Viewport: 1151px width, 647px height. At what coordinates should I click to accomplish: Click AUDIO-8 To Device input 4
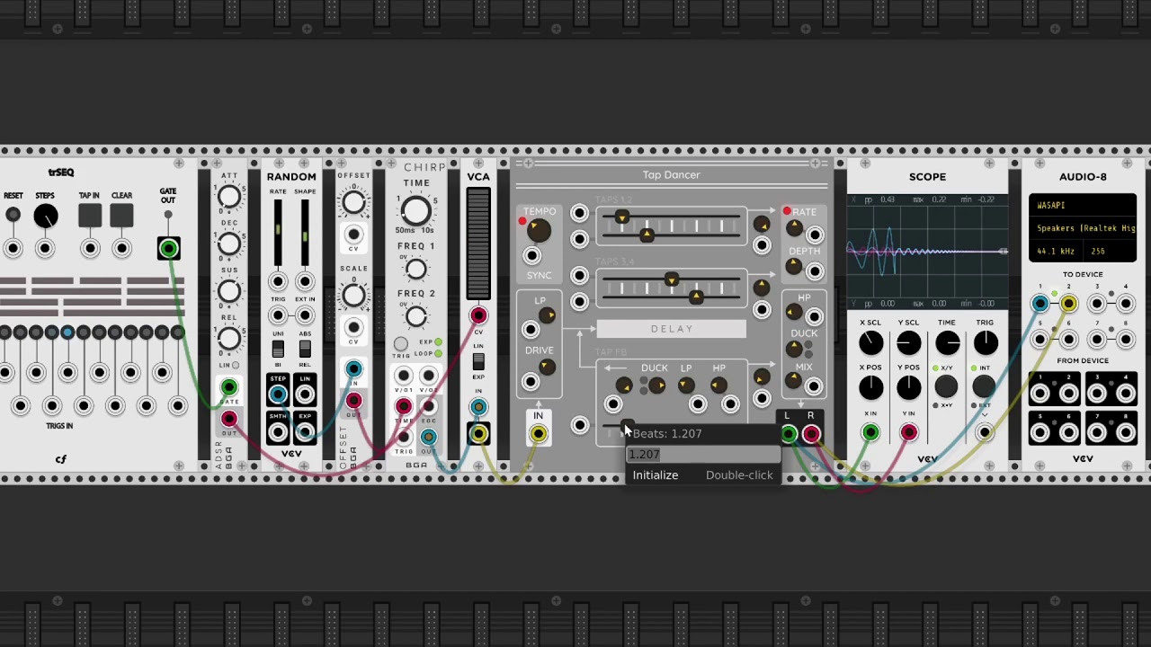pyautogui.click(x=1125, y=304)
